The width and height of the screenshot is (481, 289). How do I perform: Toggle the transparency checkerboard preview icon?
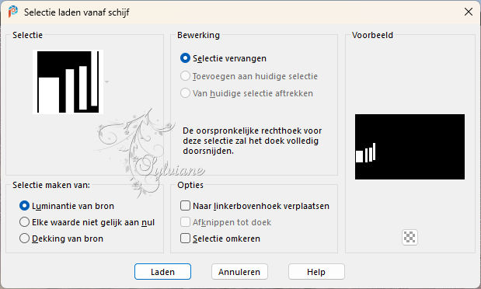410,237
